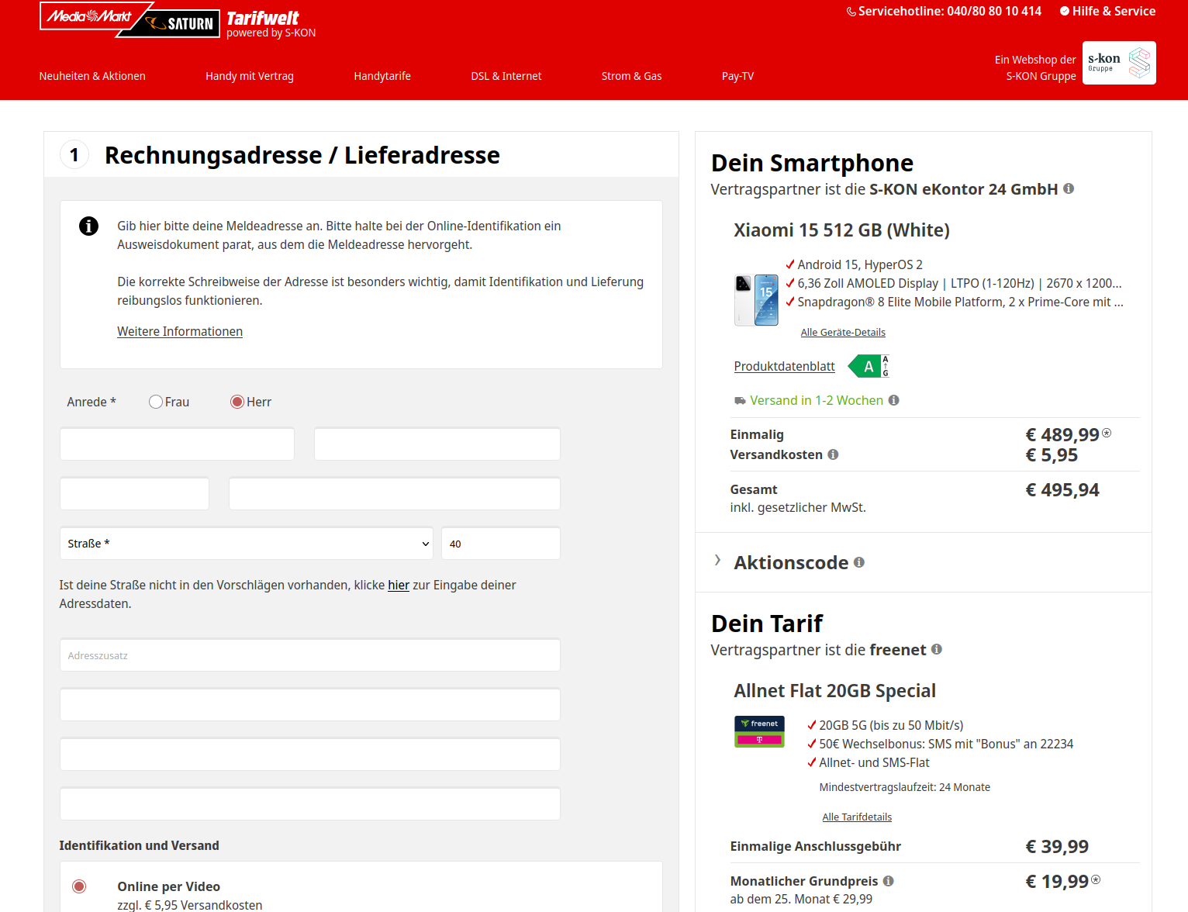This screenshot has height=912, width=1188.
Task: Click info icon next to S-KON eKontor 24 GmbH
Action: (x=1069, y=188)
